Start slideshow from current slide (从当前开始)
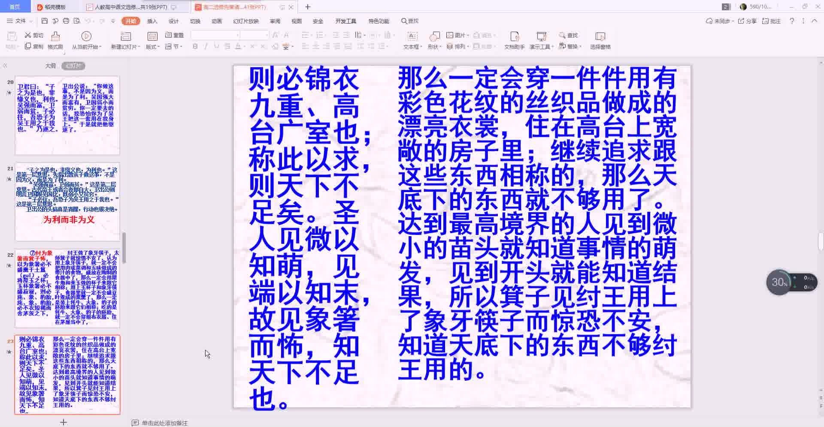The height and width of the screenshot is (427, 824). (x=86, y=41)
